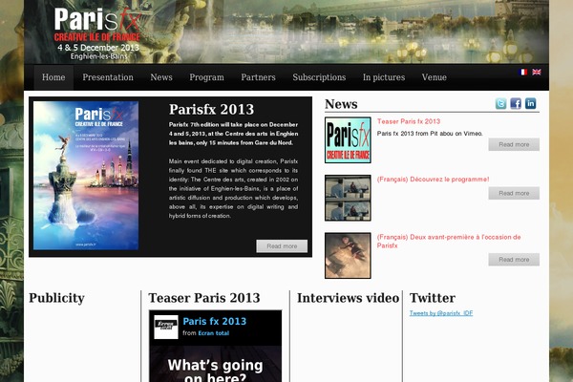This screenshot has width=573, height=382.
Task: Click the avant-première news thumbnail
Action: tap(348, 256)
